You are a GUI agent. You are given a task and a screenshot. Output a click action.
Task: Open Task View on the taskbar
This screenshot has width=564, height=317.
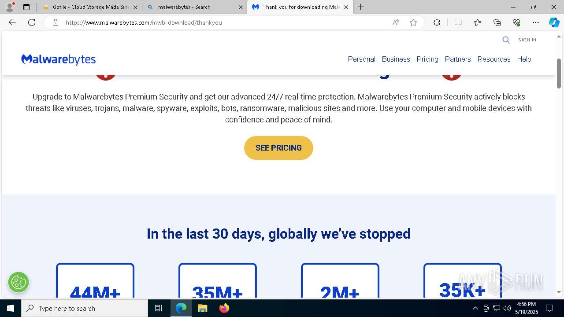pyautogui.click(x=159, y=308)
